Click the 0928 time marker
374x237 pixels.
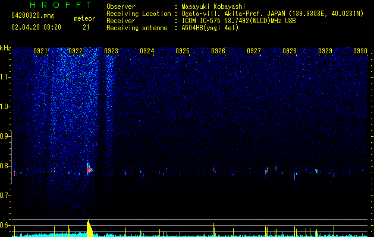[290, 51]
